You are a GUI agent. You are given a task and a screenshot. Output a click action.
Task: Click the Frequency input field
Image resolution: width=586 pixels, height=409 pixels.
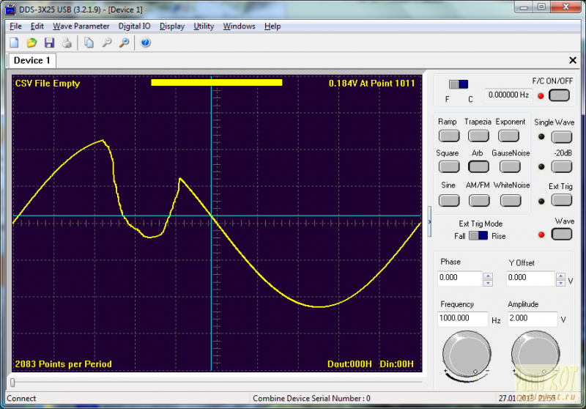(463, 319)
